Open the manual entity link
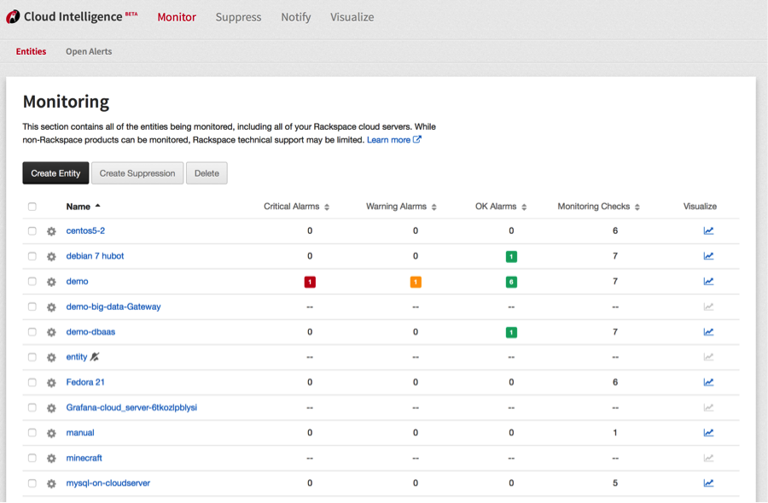Viewport: 768px width, 503px height. click(x=80, y=432)
